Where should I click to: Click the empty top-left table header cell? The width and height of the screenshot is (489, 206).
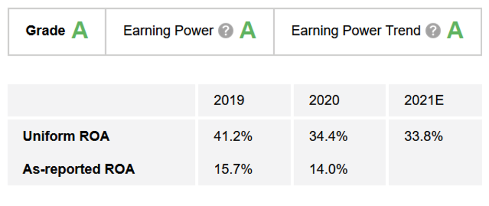click(x=101, y=100)
